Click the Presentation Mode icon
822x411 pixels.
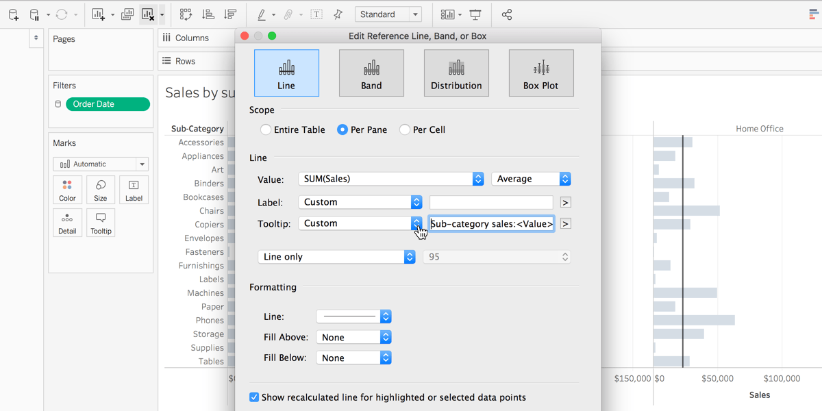[x=475, y=14]
